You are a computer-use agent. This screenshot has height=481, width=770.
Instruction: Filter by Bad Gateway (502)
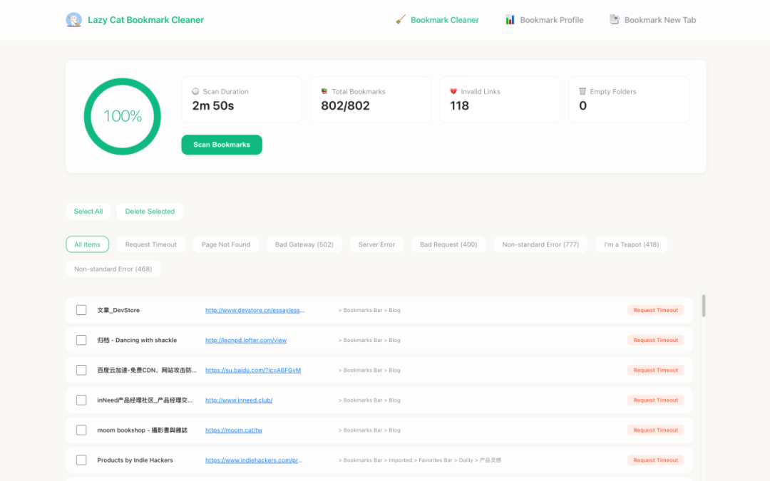pos(304,244)
